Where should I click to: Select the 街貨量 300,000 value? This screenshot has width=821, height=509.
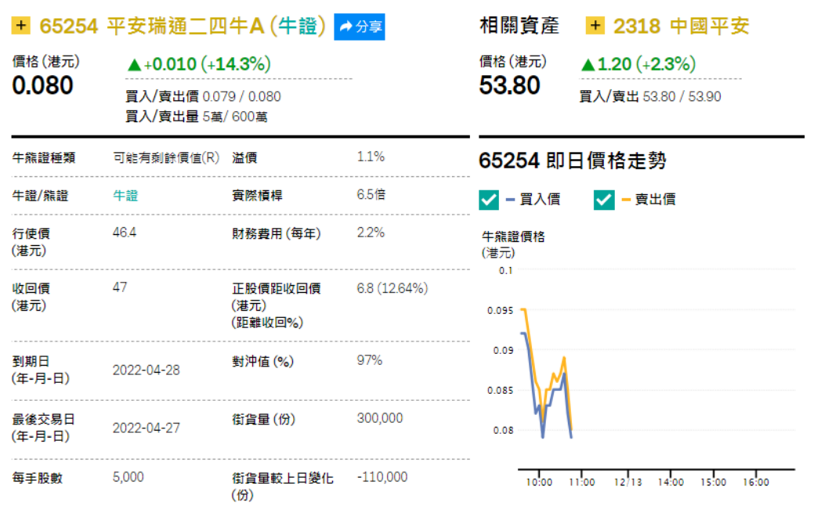(380, 418)
